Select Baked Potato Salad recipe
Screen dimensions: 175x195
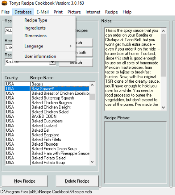(x=60, y=158)
